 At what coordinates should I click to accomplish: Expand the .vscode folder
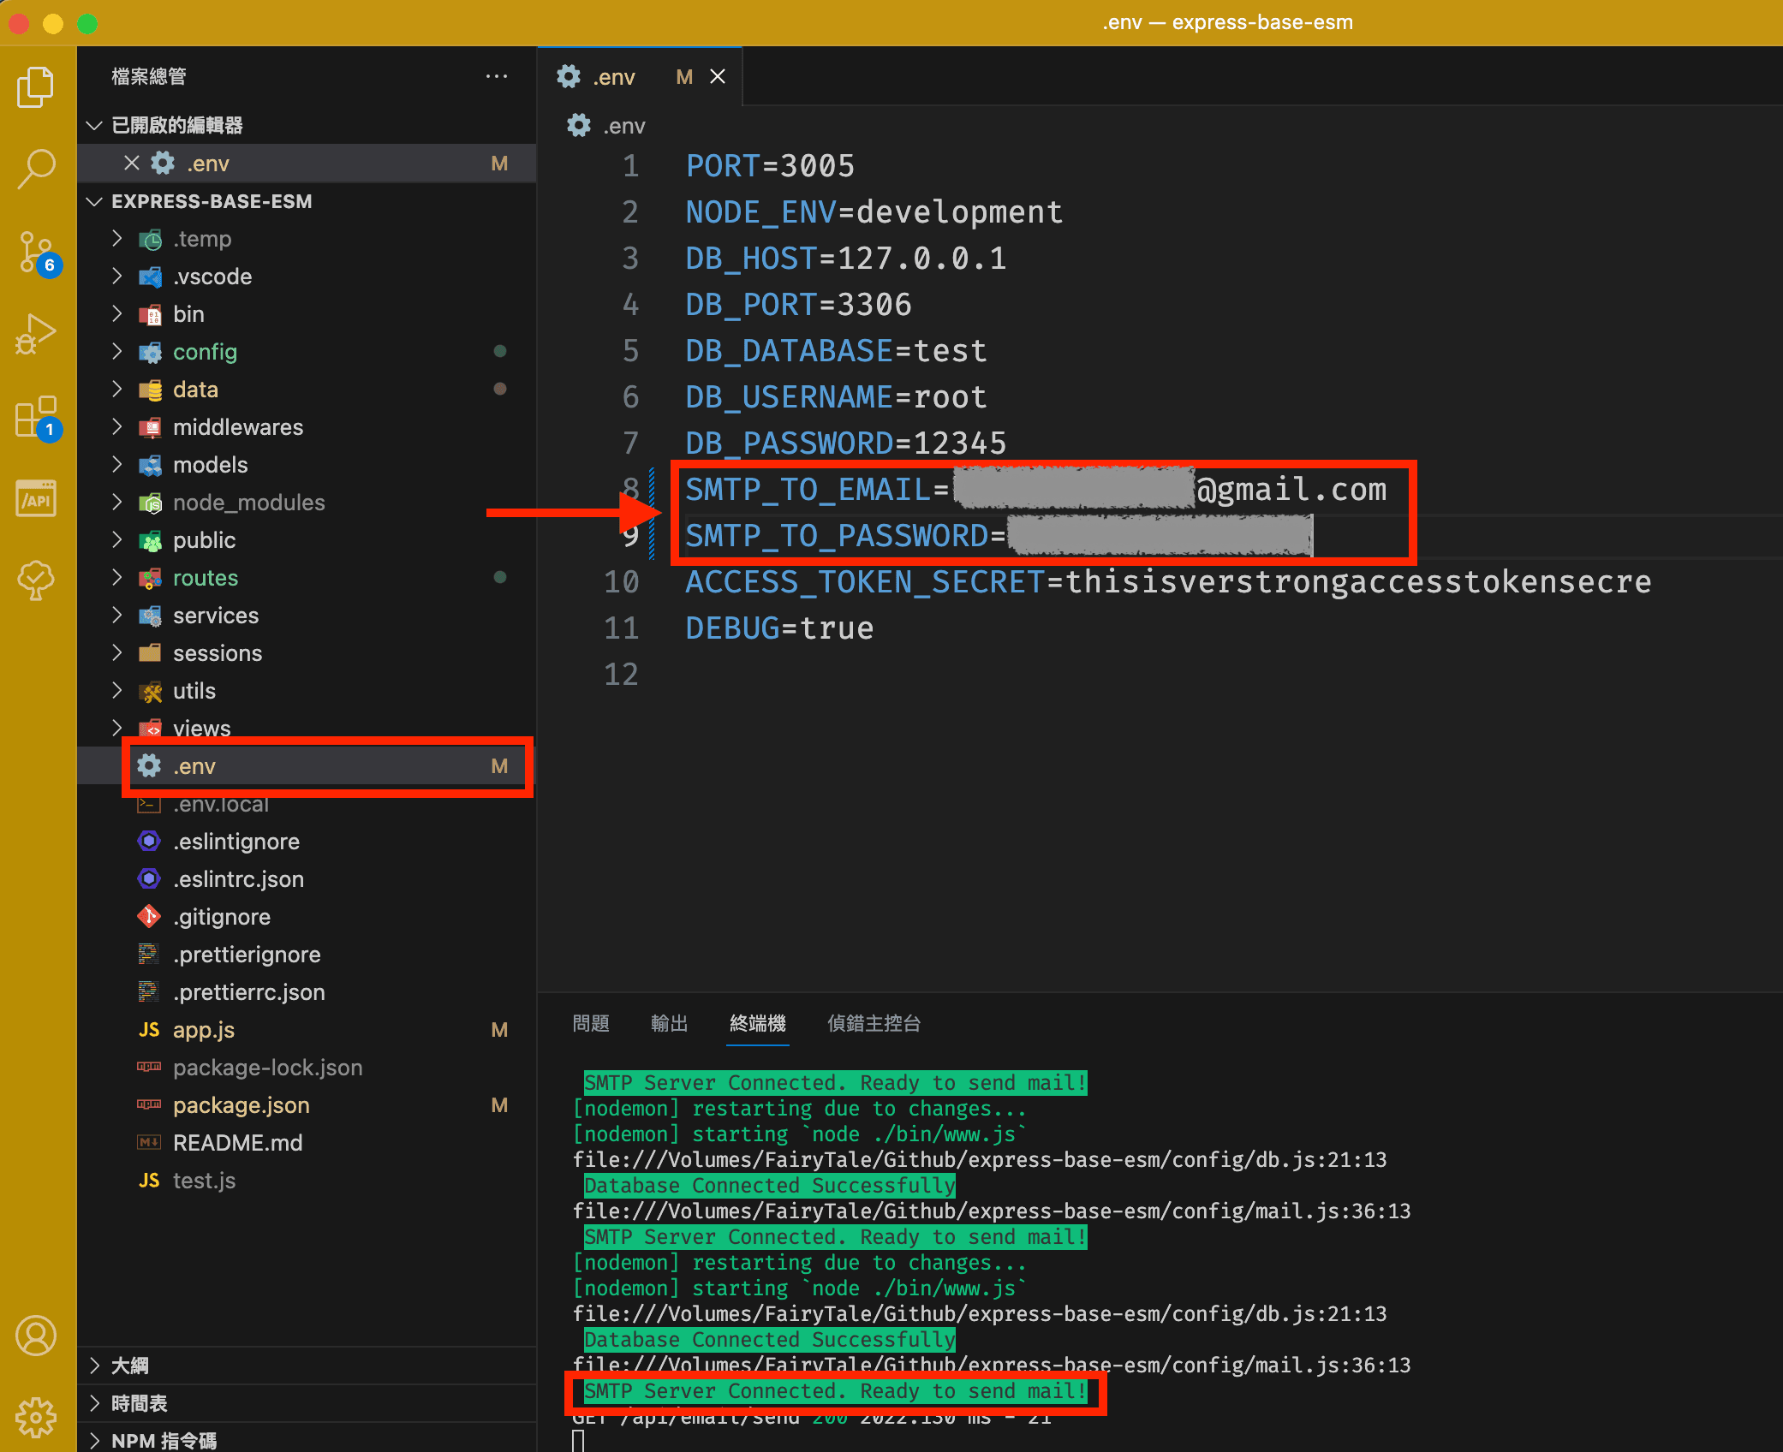117,276
